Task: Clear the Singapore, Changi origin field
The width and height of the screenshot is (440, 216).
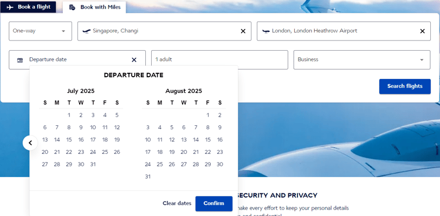Action: pos(243,31)
